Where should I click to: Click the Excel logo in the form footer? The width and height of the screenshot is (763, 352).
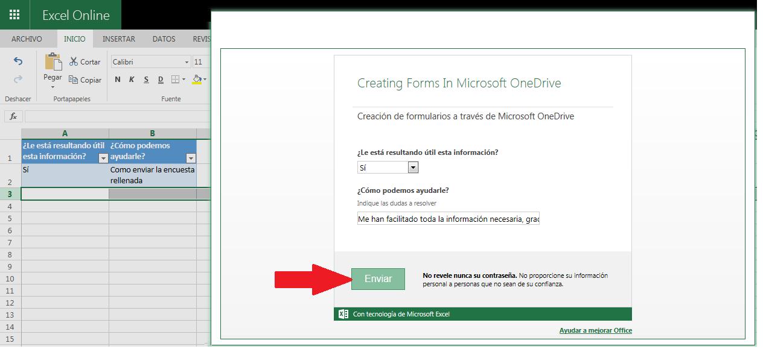click(x=343, y=314)
